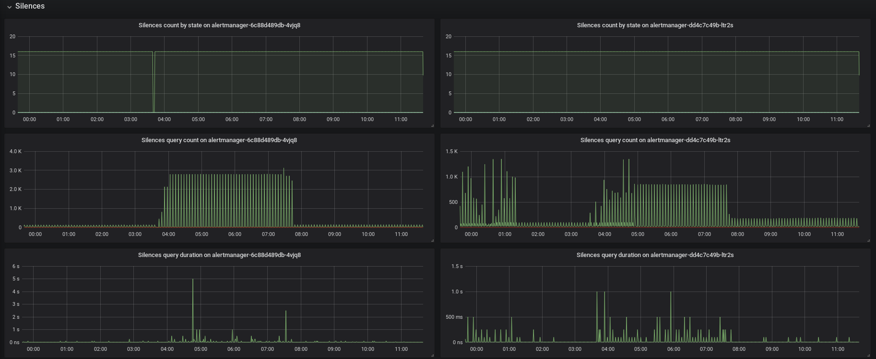
Task: Click 0 ns on query duration 4vjq8 y-axis
Action: [x=14, y=342]
